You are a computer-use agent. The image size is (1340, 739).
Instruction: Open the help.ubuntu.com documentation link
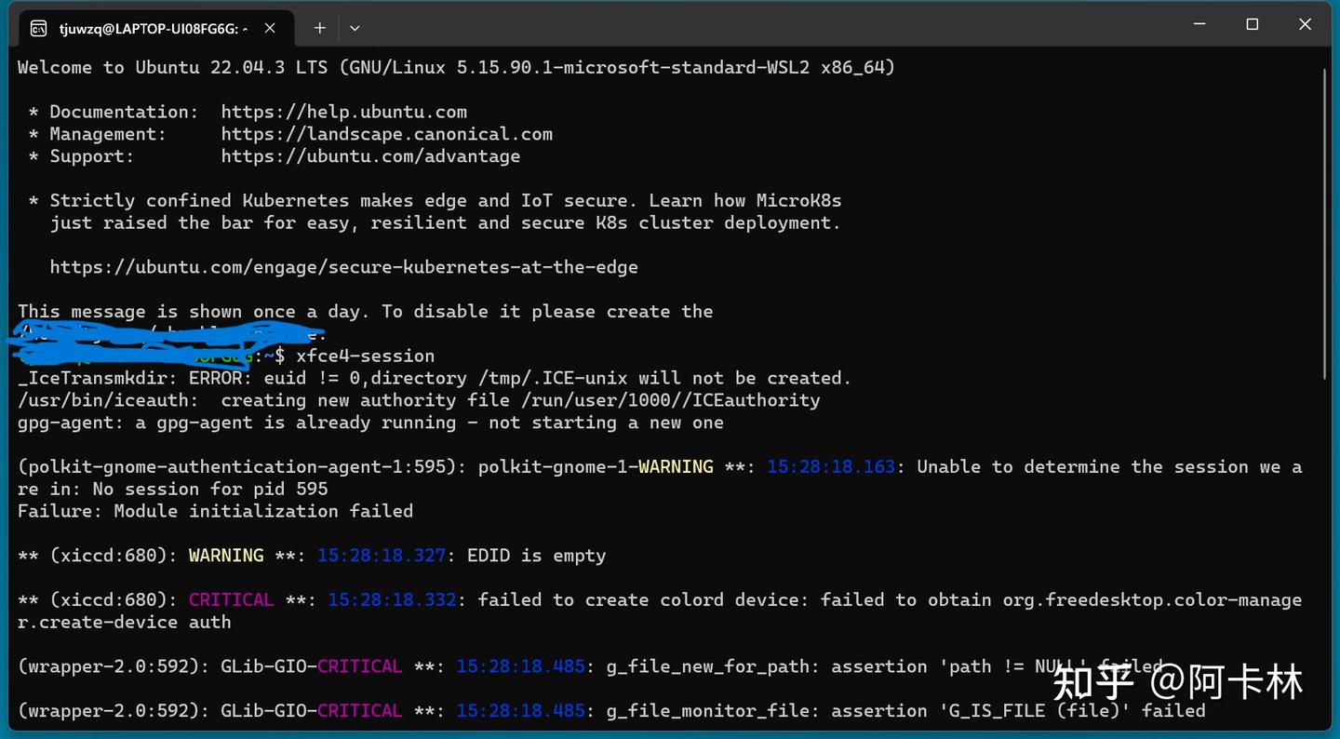coord(344,111)
